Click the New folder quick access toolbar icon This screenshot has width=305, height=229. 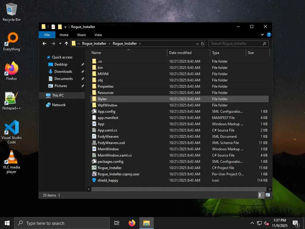coord(60,27)
